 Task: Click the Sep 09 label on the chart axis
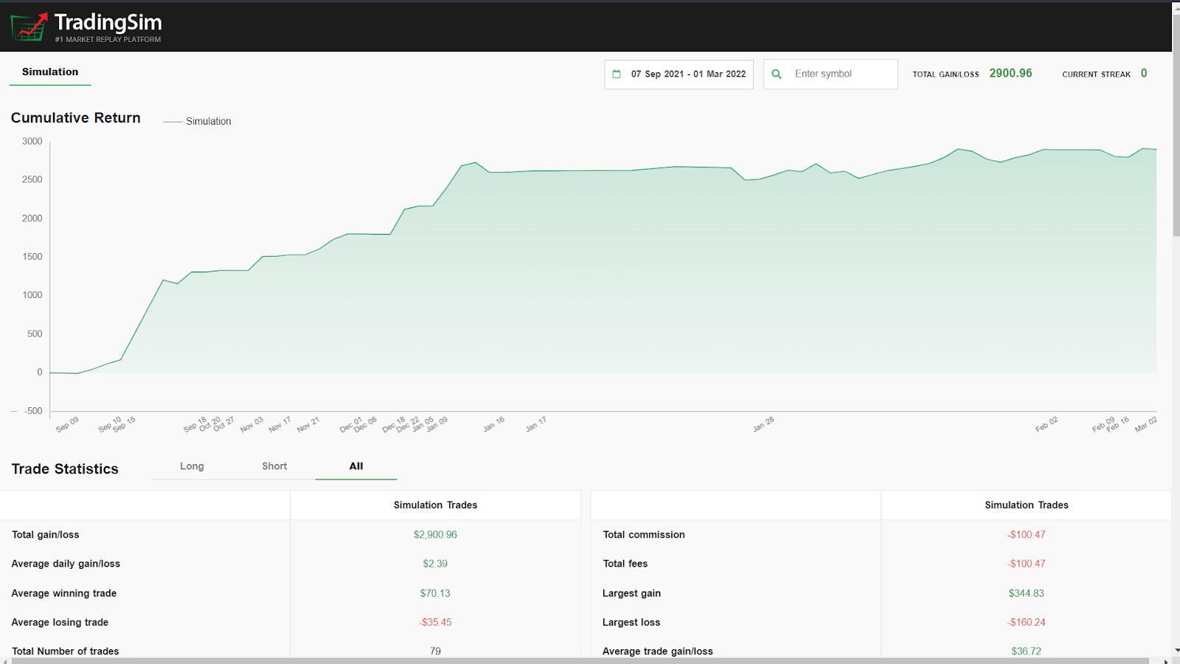tap(67, 426)
